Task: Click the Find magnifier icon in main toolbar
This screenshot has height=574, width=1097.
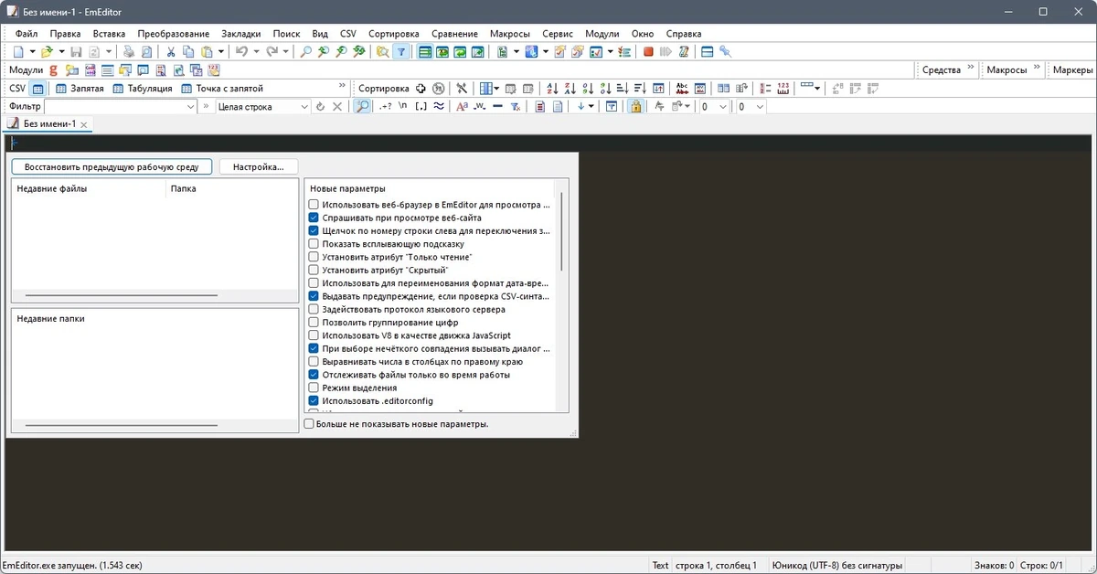Action: coord(306,52)
